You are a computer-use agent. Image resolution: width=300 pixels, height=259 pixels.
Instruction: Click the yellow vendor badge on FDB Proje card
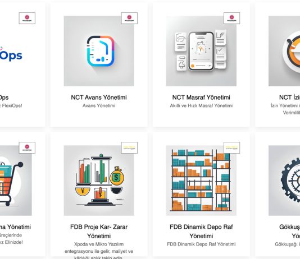tap(129, 148)
